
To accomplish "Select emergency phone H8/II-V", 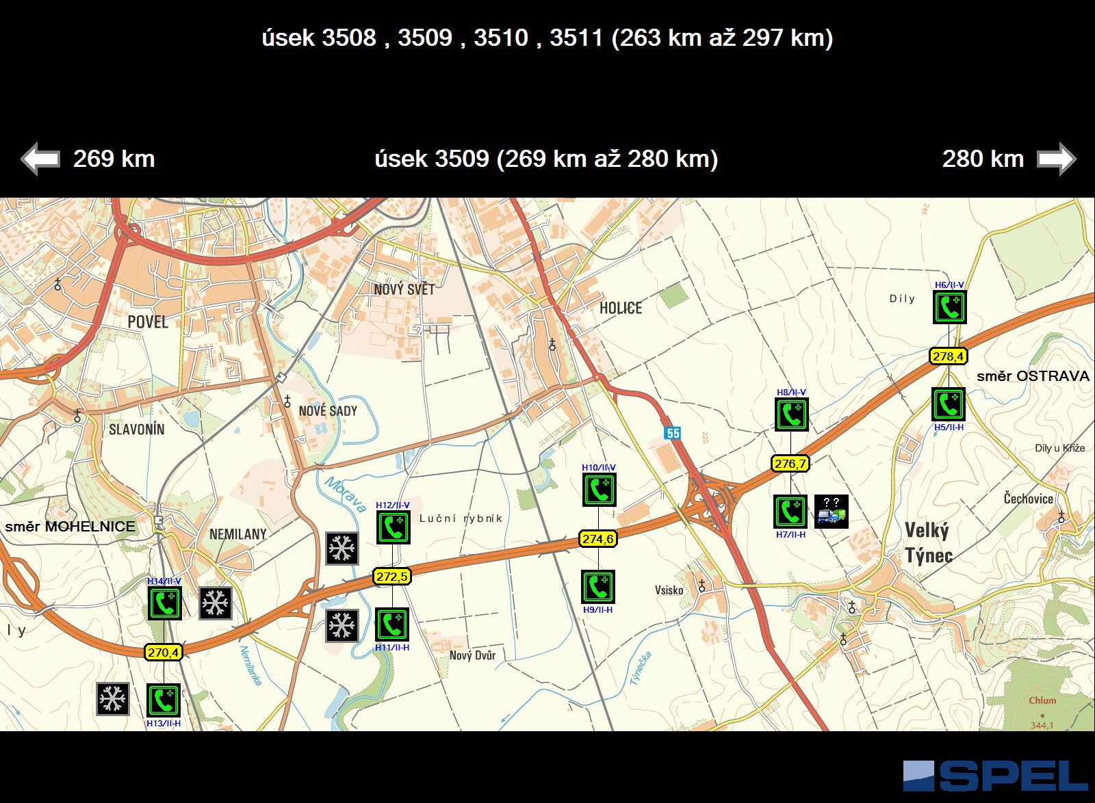I will (791, 414).
